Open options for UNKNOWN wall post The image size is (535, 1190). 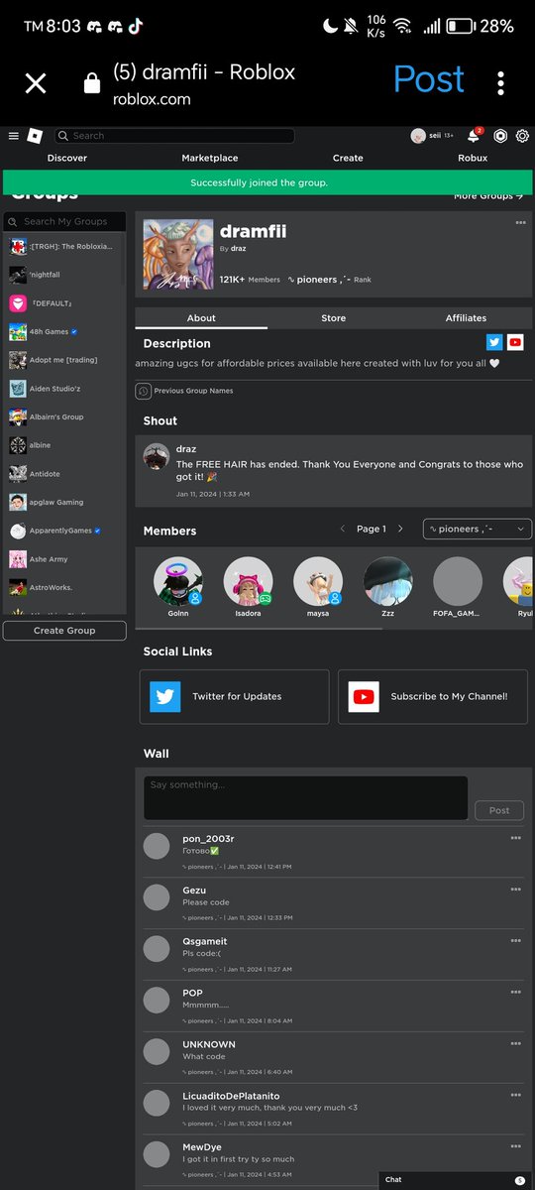515,1044
